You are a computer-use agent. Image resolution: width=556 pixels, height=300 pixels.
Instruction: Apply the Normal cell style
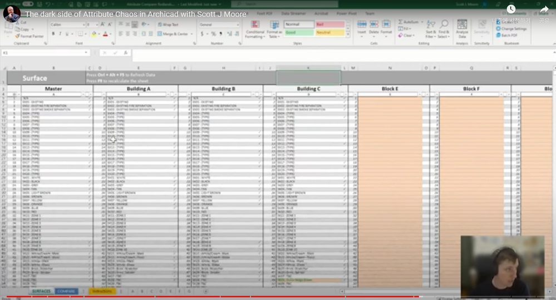299,24
